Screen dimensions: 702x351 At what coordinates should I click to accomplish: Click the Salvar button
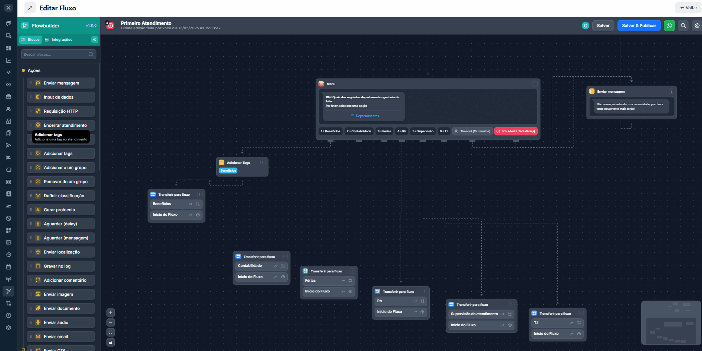[603, 26]
